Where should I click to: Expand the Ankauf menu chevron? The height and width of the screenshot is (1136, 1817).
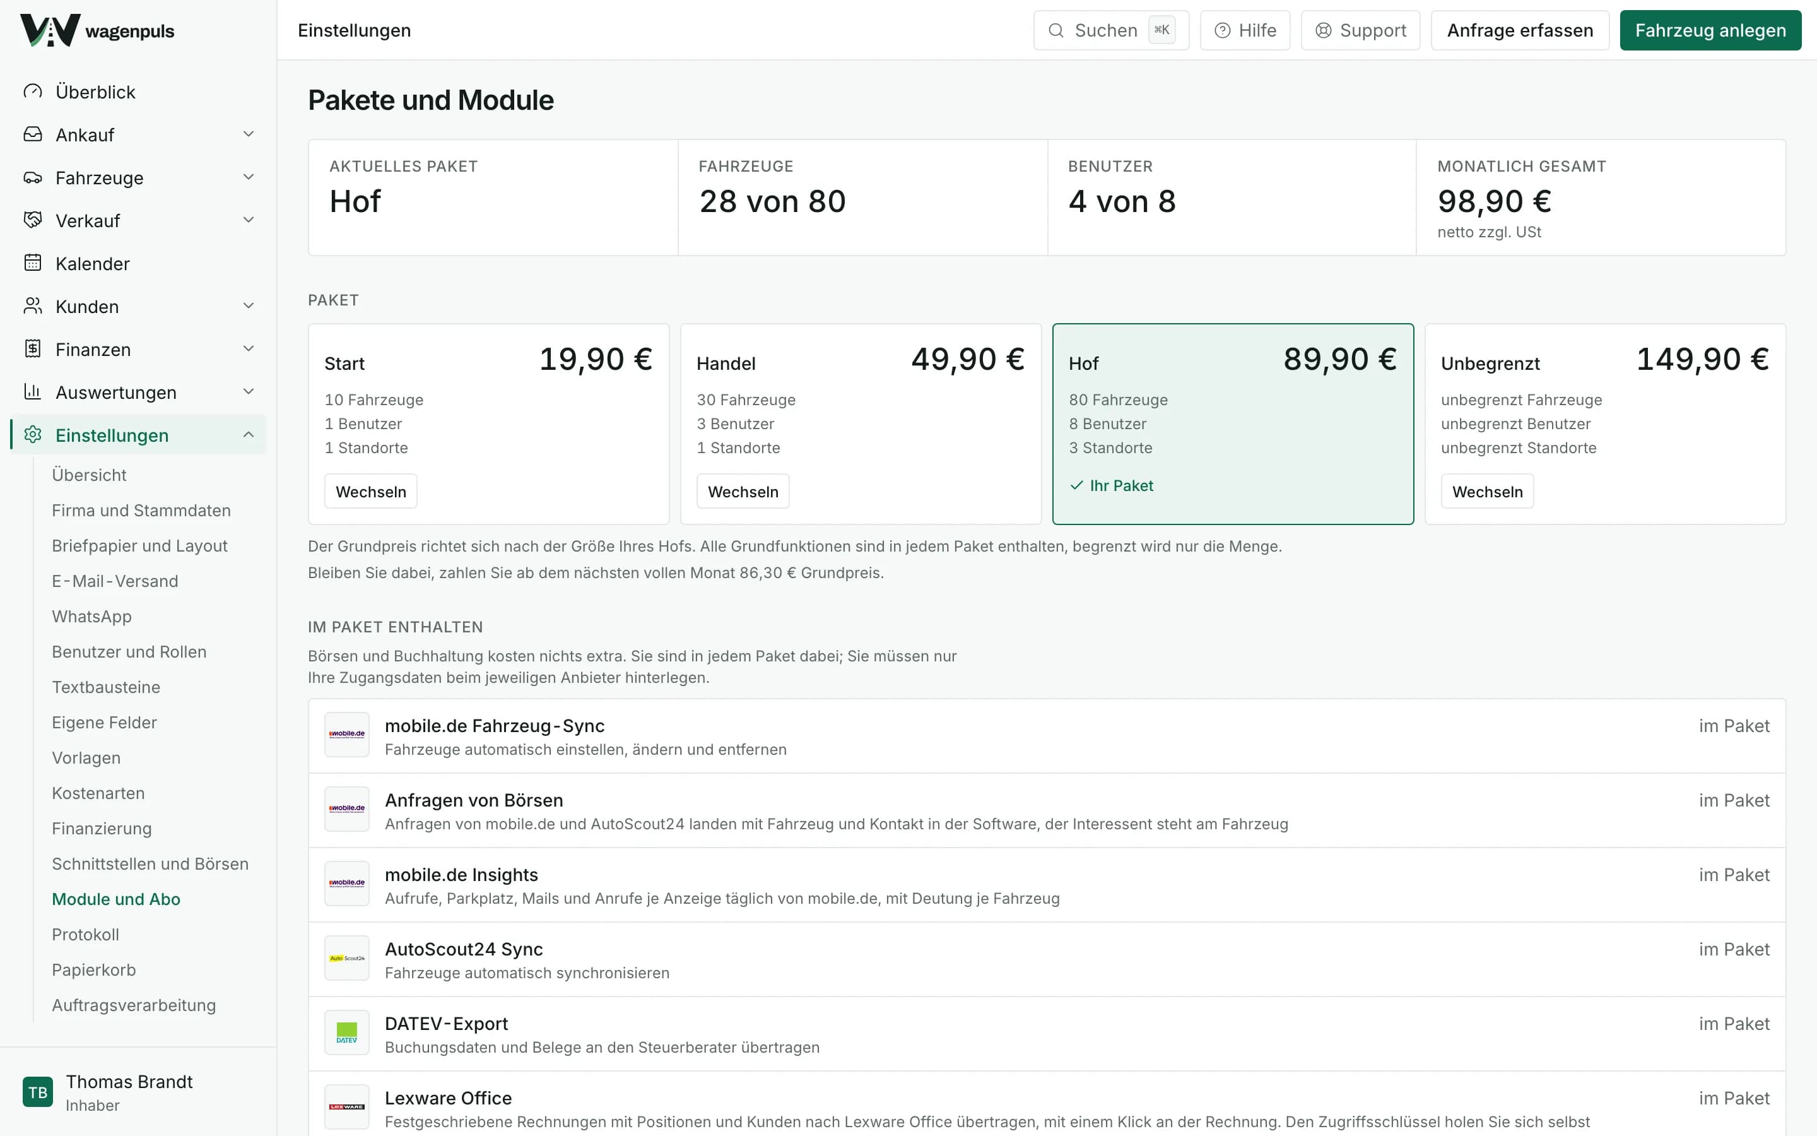(x=249, y=134)
